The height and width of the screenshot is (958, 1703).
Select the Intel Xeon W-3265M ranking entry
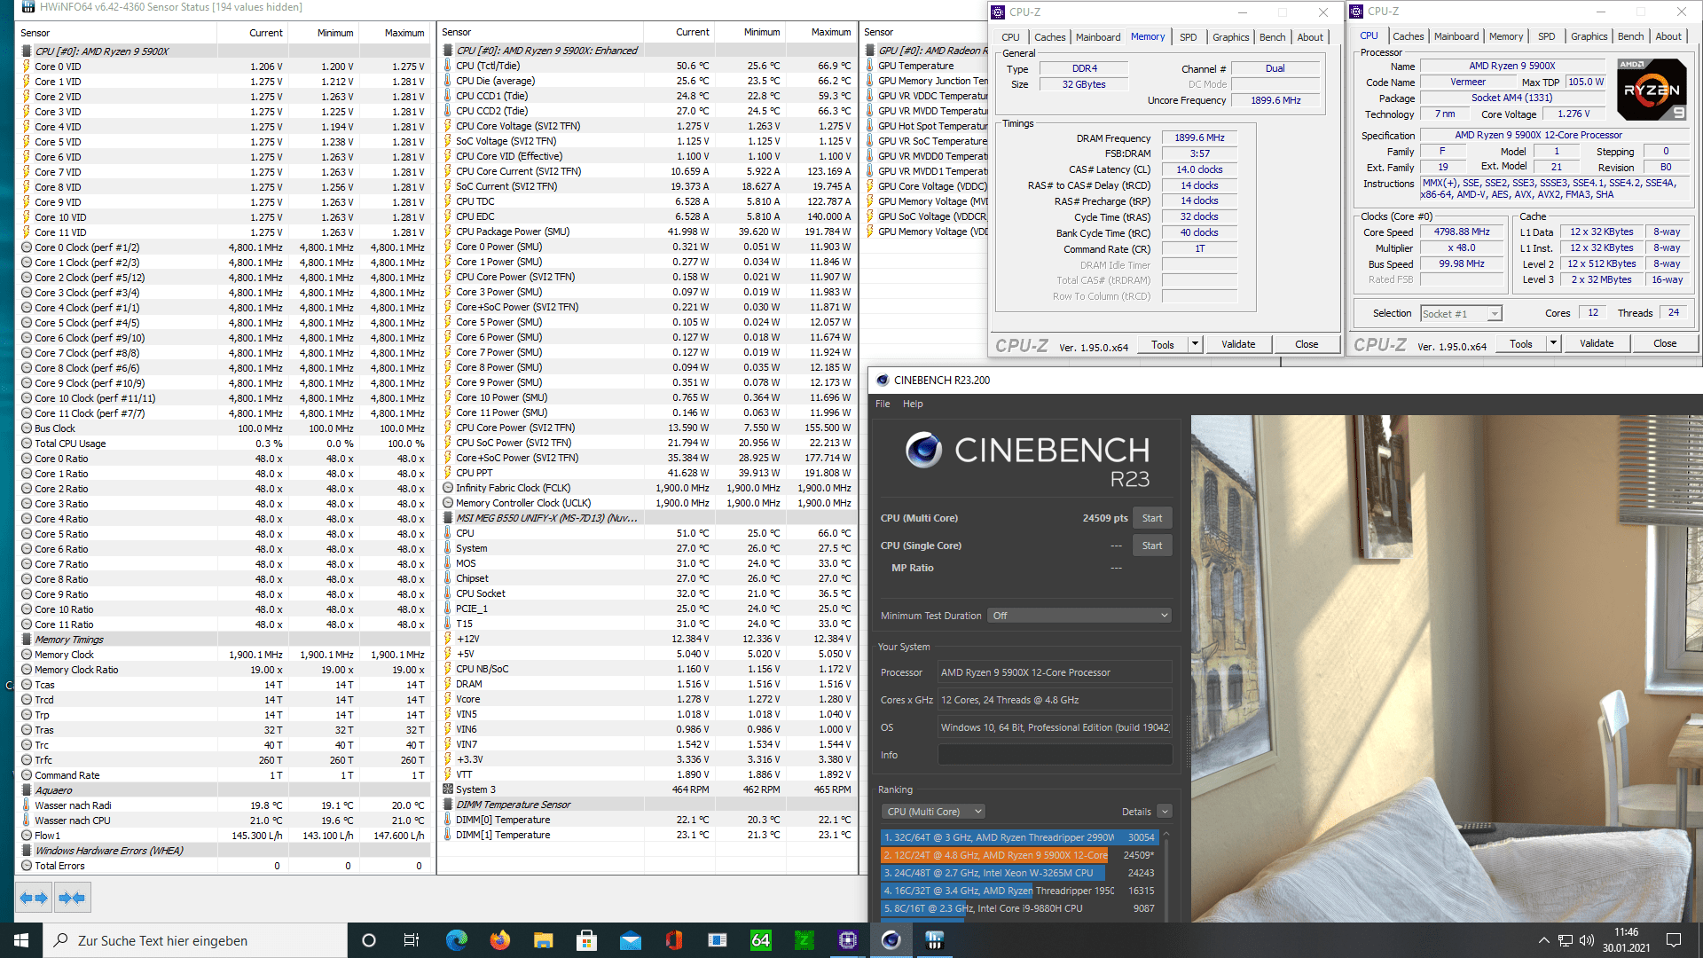pyautogui.click(x=1019, y=873)
